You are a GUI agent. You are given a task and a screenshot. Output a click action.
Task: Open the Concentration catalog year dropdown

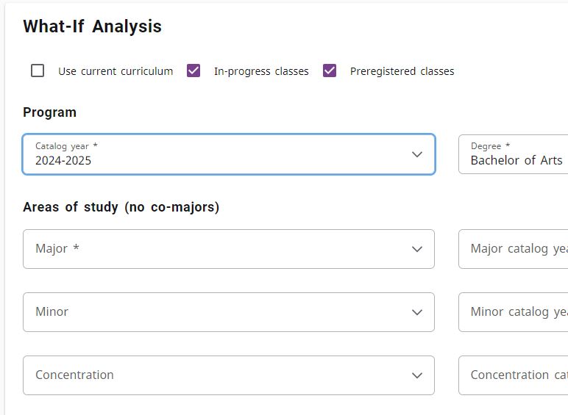coord(515,375)
